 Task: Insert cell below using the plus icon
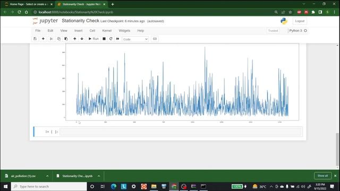click(x=43, y=39)
